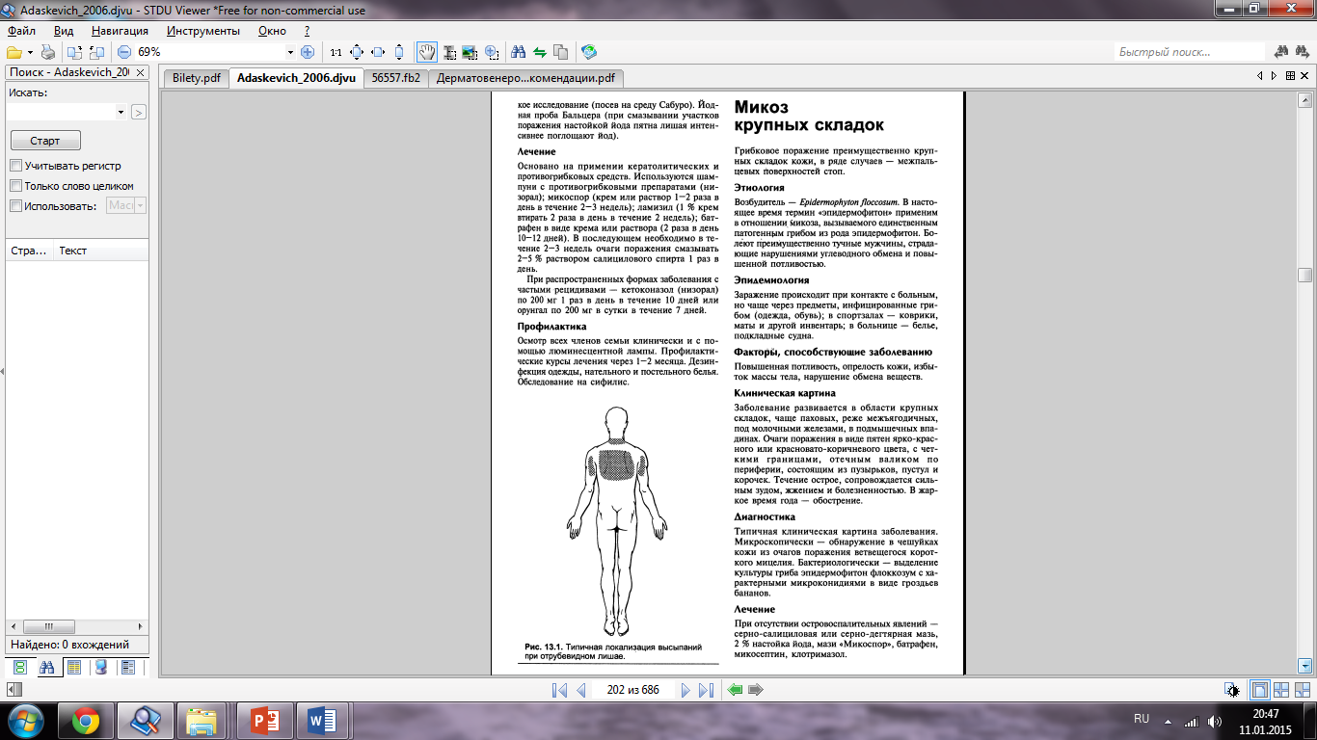Viewport: 1317px width, 740px height.
Task: Select the Hand pan tool
Action: coord(426,52)
